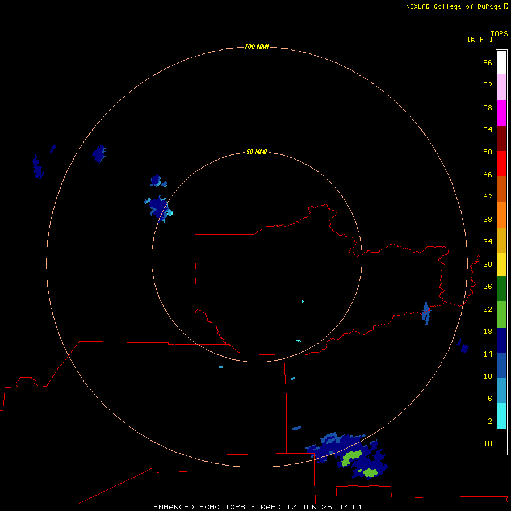This screenshot has height=511, width=511.
Task: Select the '38' legend value
Action: point(488,219)
